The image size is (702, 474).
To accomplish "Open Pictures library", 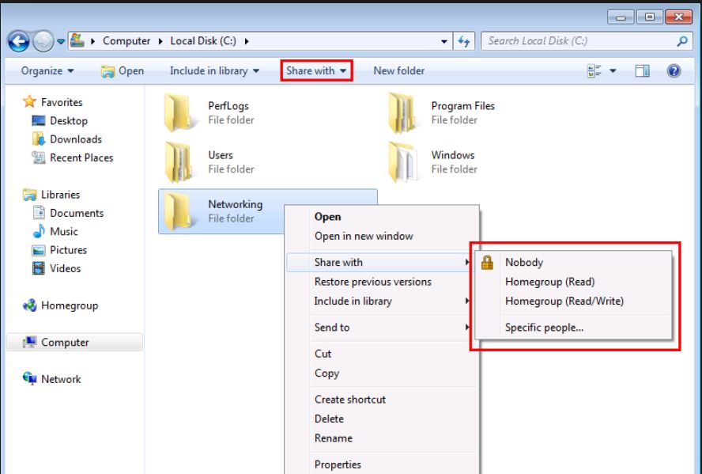I will coord(59,250).
